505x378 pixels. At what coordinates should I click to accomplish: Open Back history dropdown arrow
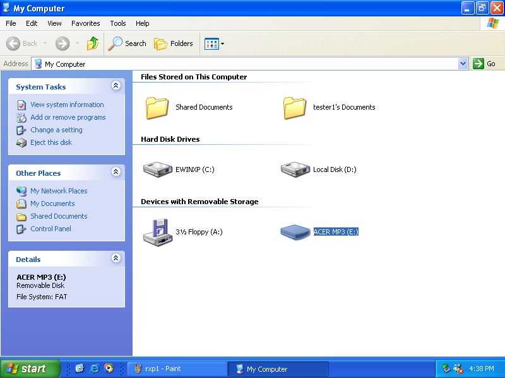click(x=45, y=43)
